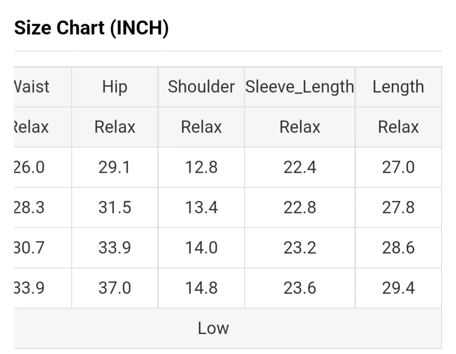The image size is (456, 354).
Task: Click the 23.2 sleeve length value
Action: click(299, 248)
